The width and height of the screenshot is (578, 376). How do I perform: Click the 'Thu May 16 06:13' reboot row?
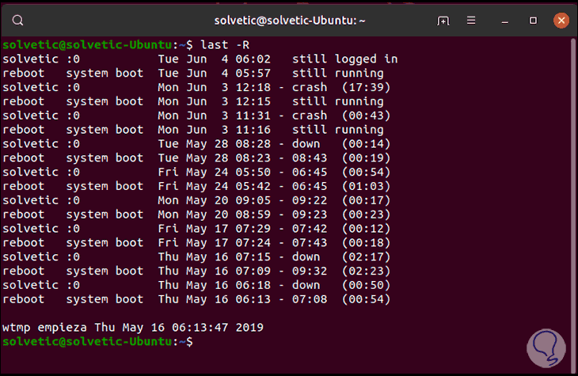pyautogui.click(x=196, y=299)
